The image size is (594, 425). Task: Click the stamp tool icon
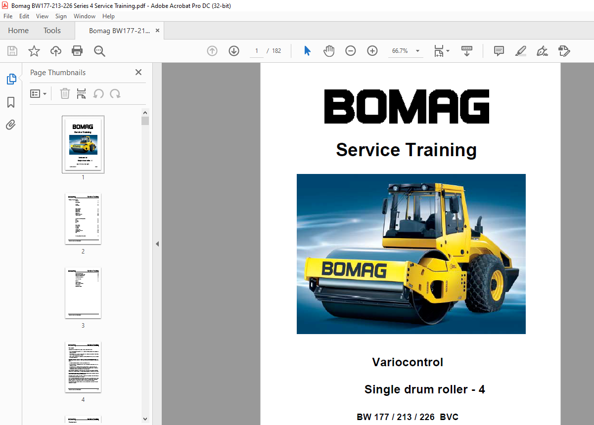[564, 51]
